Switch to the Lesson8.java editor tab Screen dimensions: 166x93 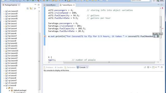(51, 5)
